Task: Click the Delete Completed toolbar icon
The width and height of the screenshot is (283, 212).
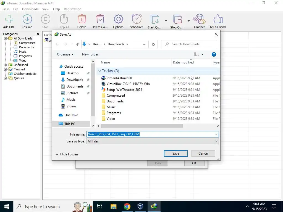Action: tap(100, 19)
